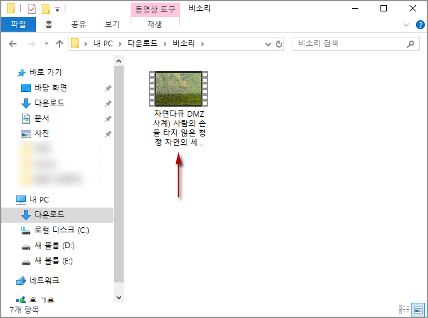Click 다운로드 in the address breadcrumb
428x318 pixels.
click(143, 43)
